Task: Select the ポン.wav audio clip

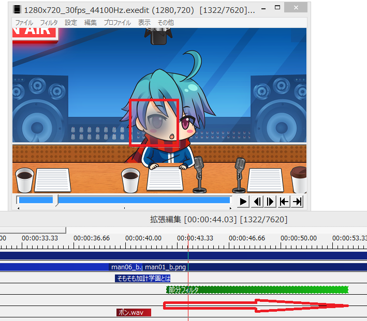Action: click(x=134, y=312)
